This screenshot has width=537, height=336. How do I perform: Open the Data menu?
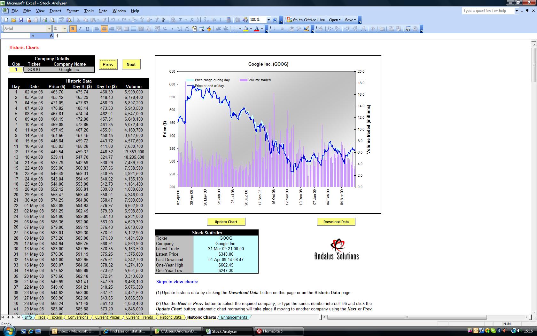point(103,11)
